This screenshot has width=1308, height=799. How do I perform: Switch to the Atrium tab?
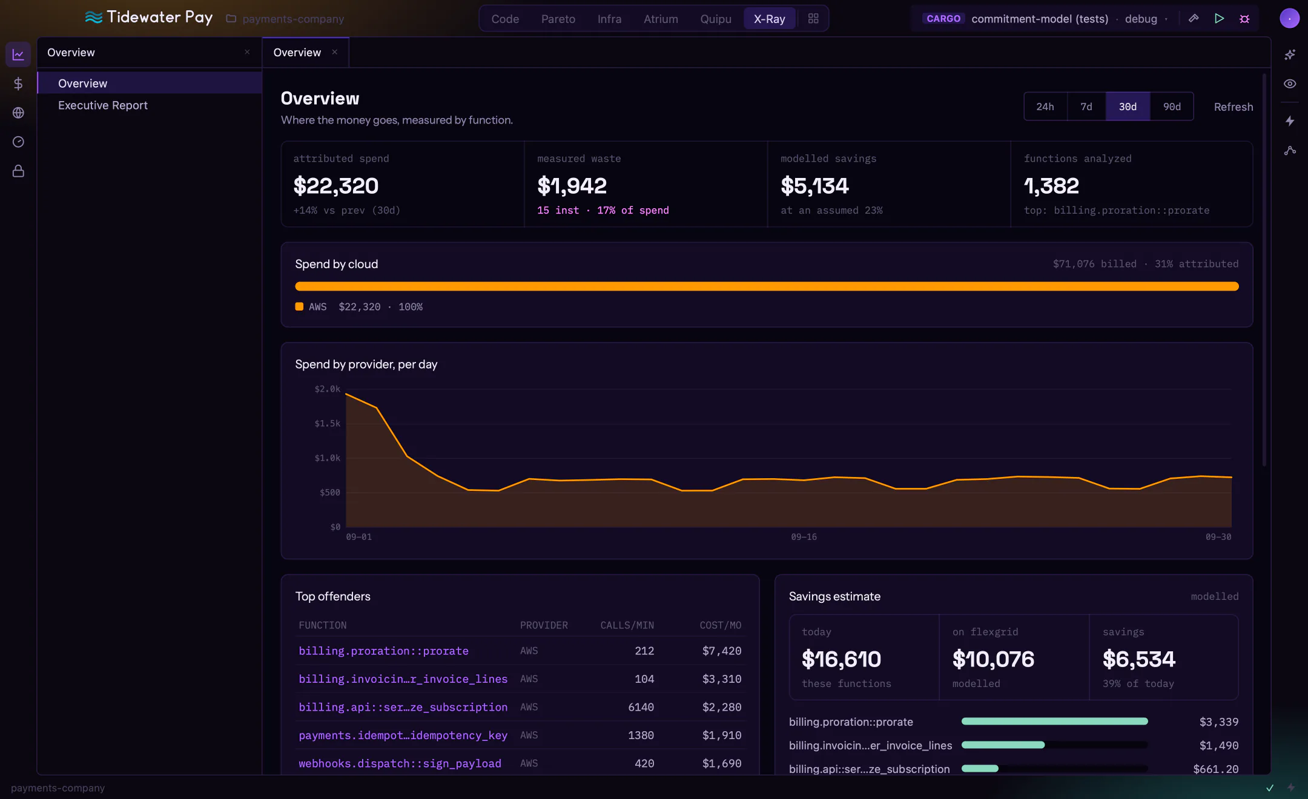tap(661, 19)
